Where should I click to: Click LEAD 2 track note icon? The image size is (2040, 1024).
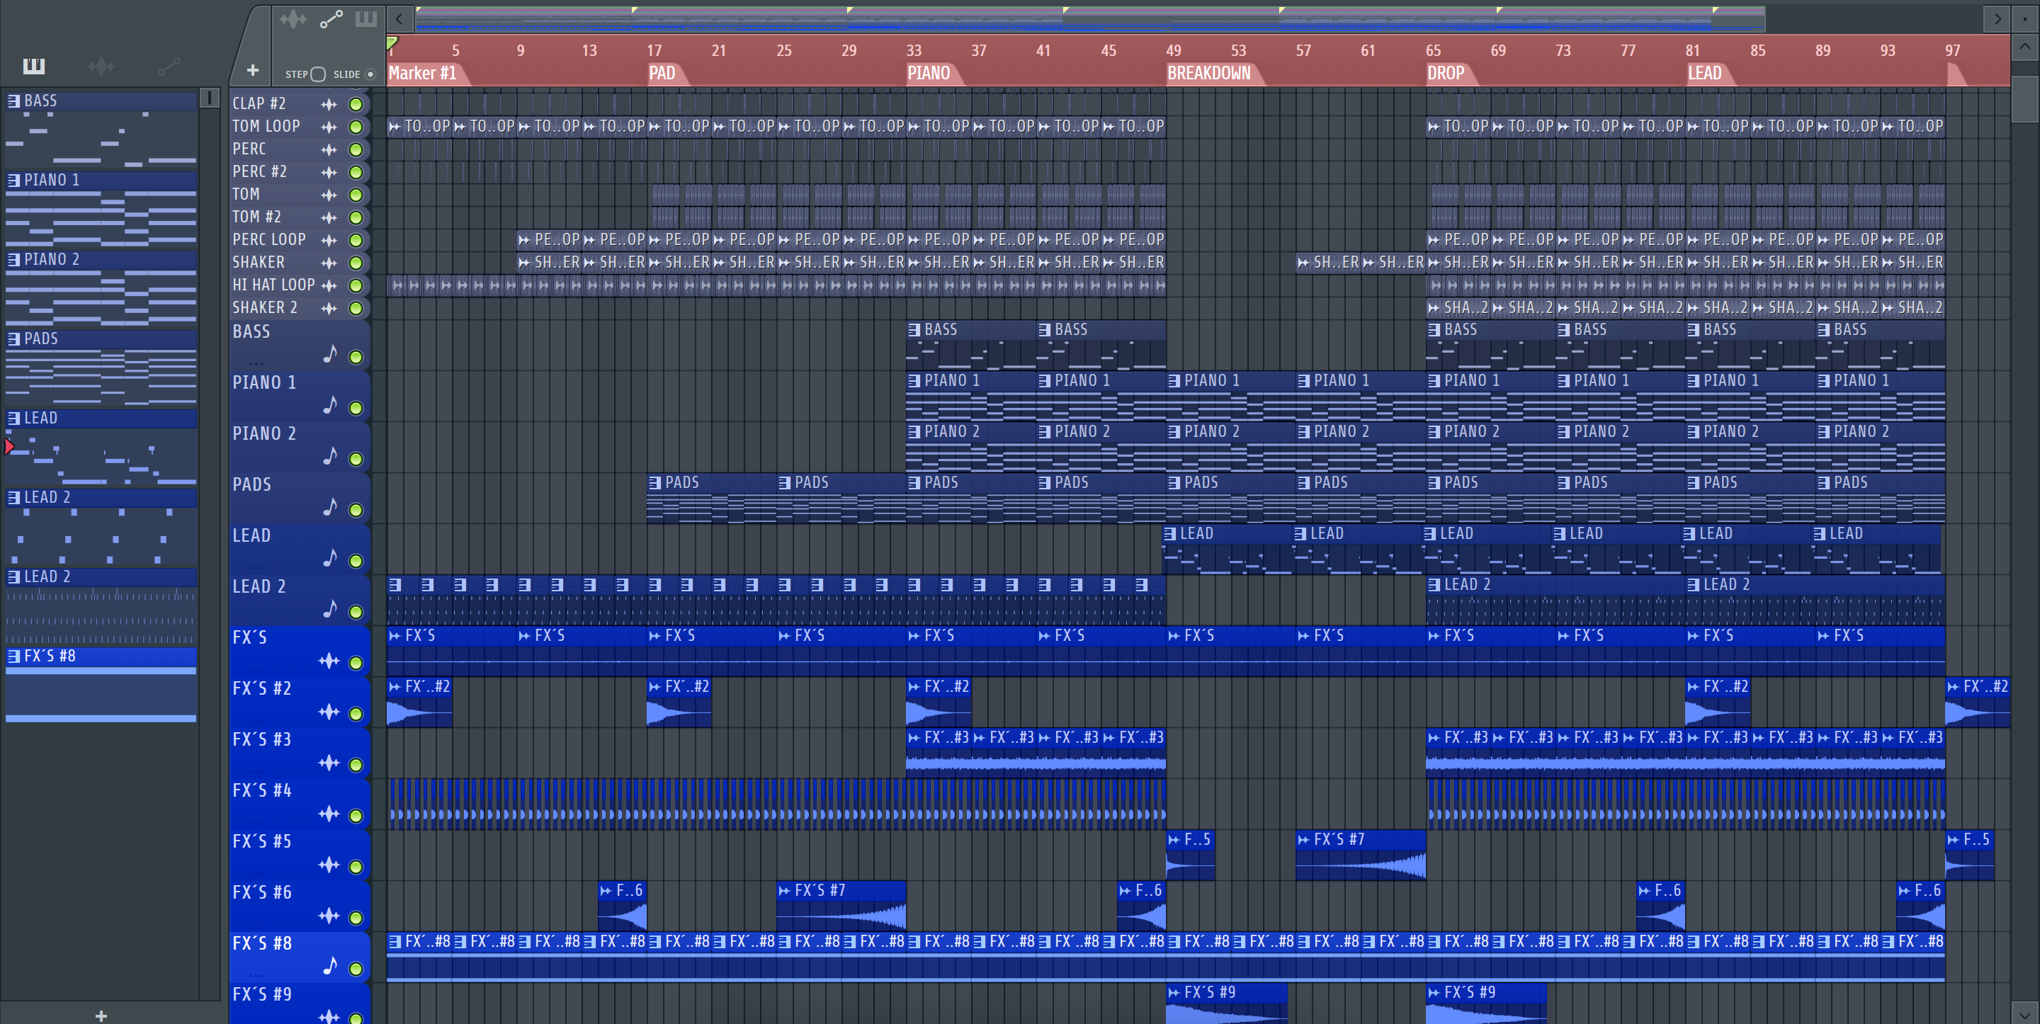point(330,608)
